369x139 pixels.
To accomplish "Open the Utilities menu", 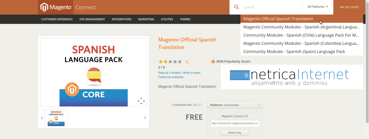I will pos(167,19).
